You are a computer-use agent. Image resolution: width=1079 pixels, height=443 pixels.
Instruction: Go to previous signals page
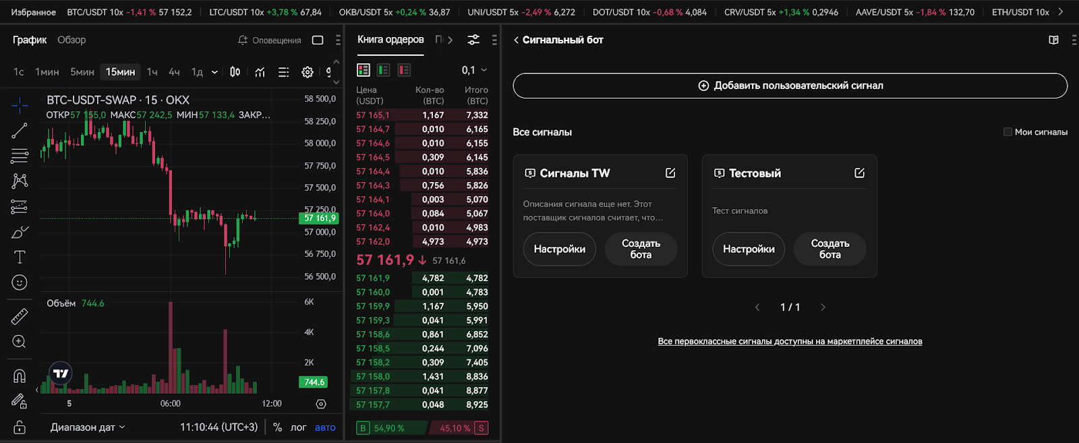pyautogui.click(x=757, y=307)
